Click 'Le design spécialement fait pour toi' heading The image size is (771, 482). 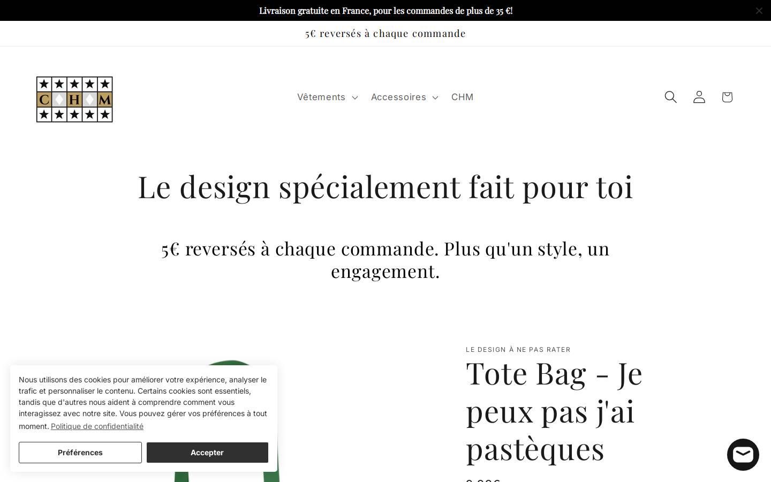click(x=385, y=186)
